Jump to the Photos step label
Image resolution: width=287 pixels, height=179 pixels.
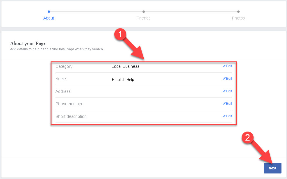point(238,18)
